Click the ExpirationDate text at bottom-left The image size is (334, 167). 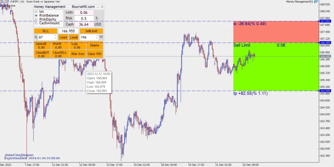pos(32,158)
